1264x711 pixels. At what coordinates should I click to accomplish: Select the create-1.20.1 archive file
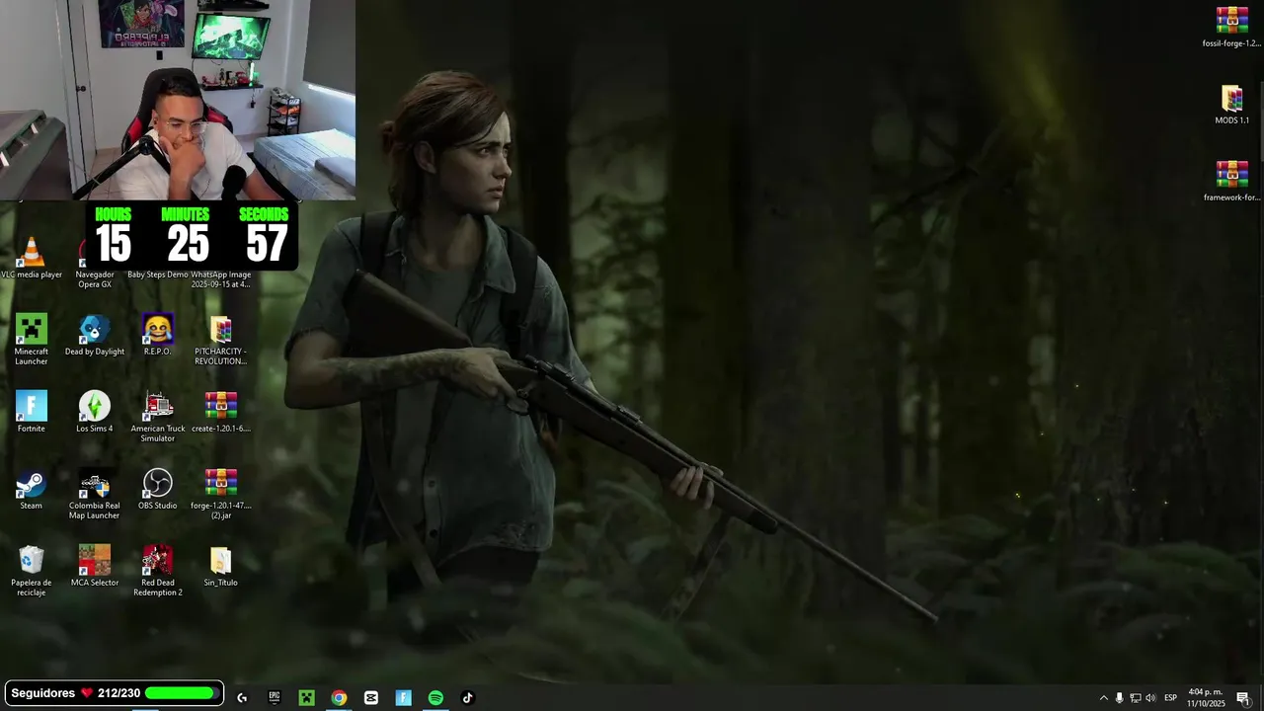tap(220, 413)
